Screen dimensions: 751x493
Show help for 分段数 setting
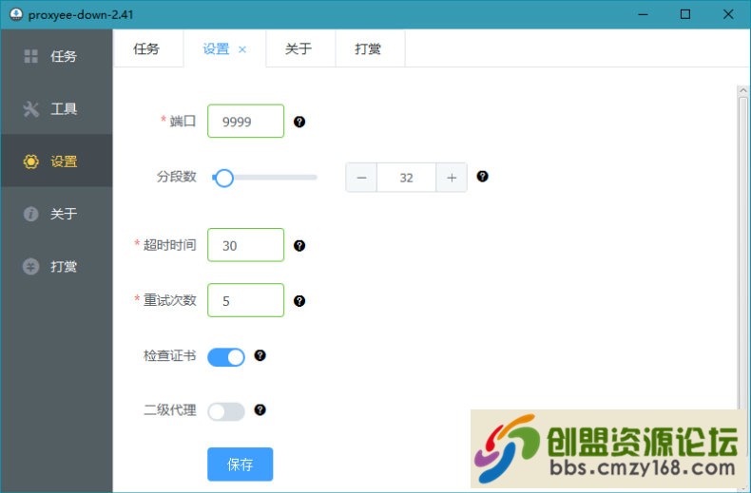point(482,176)
